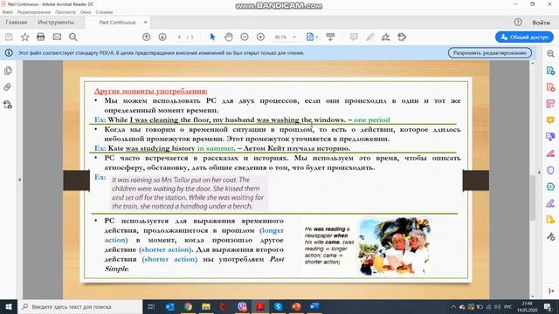Open the Окно menu
Screen dimensions: 559x314
pos(86,12)
